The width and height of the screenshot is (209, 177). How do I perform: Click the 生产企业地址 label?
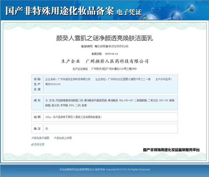click(80, 69)
